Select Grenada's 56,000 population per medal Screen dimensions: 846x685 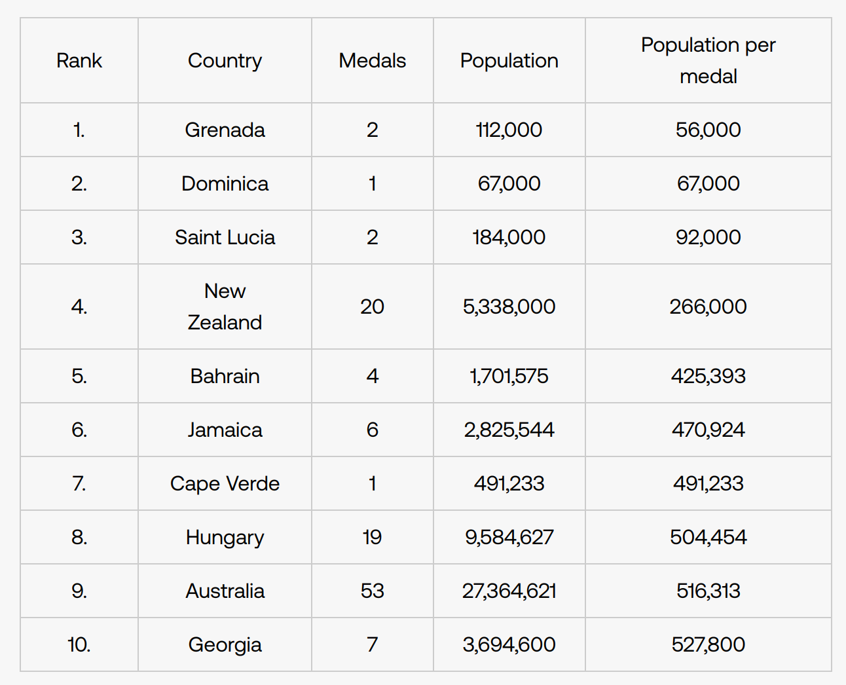point(708,130)
